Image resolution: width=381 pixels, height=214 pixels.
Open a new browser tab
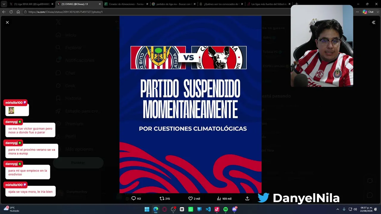[x=296, y=4]
